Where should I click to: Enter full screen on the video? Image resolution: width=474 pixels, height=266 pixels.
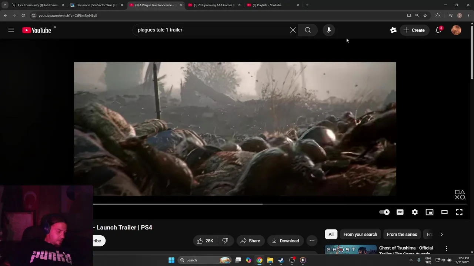459,212
